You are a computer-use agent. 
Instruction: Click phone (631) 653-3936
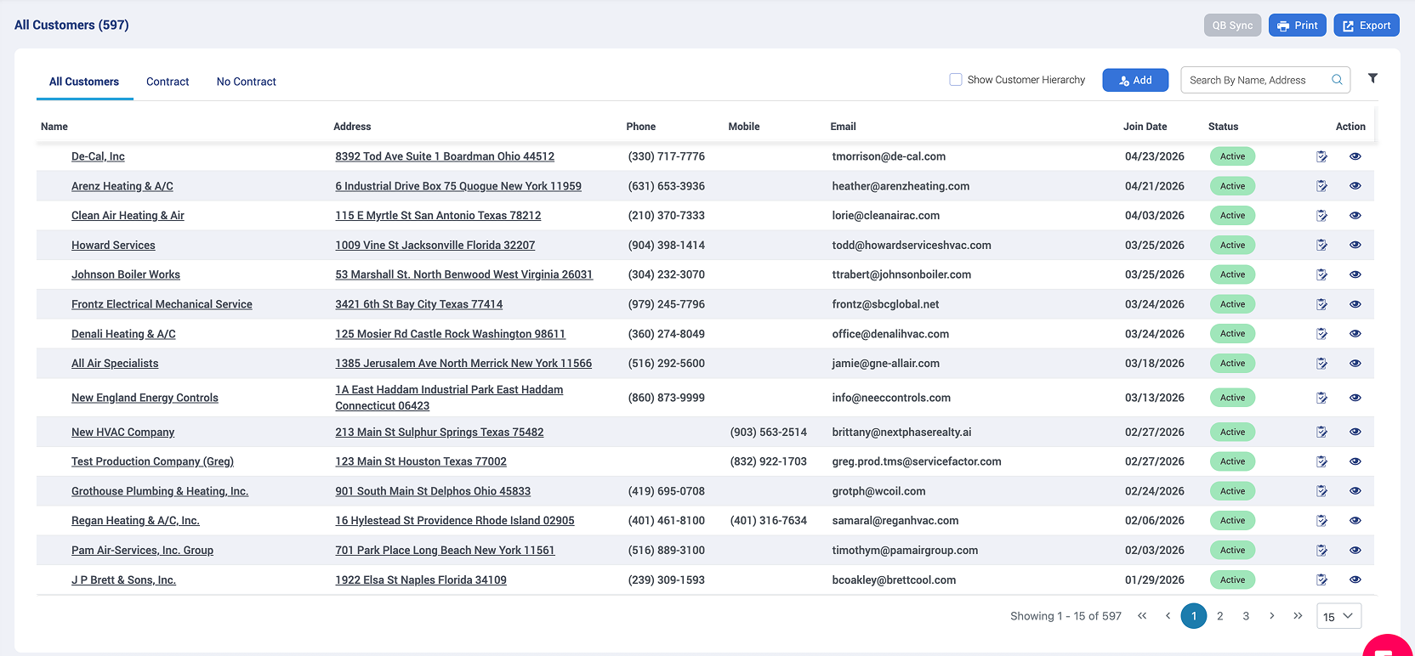pos(666,186)
